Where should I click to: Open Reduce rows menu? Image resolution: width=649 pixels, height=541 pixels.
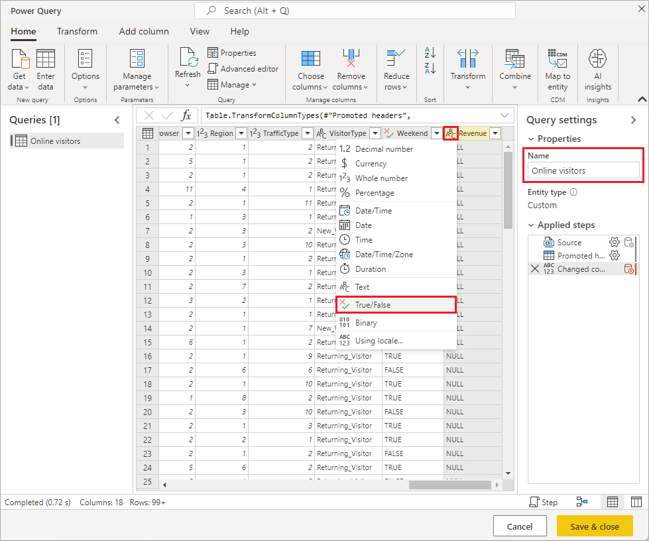[x=396, y=70]
